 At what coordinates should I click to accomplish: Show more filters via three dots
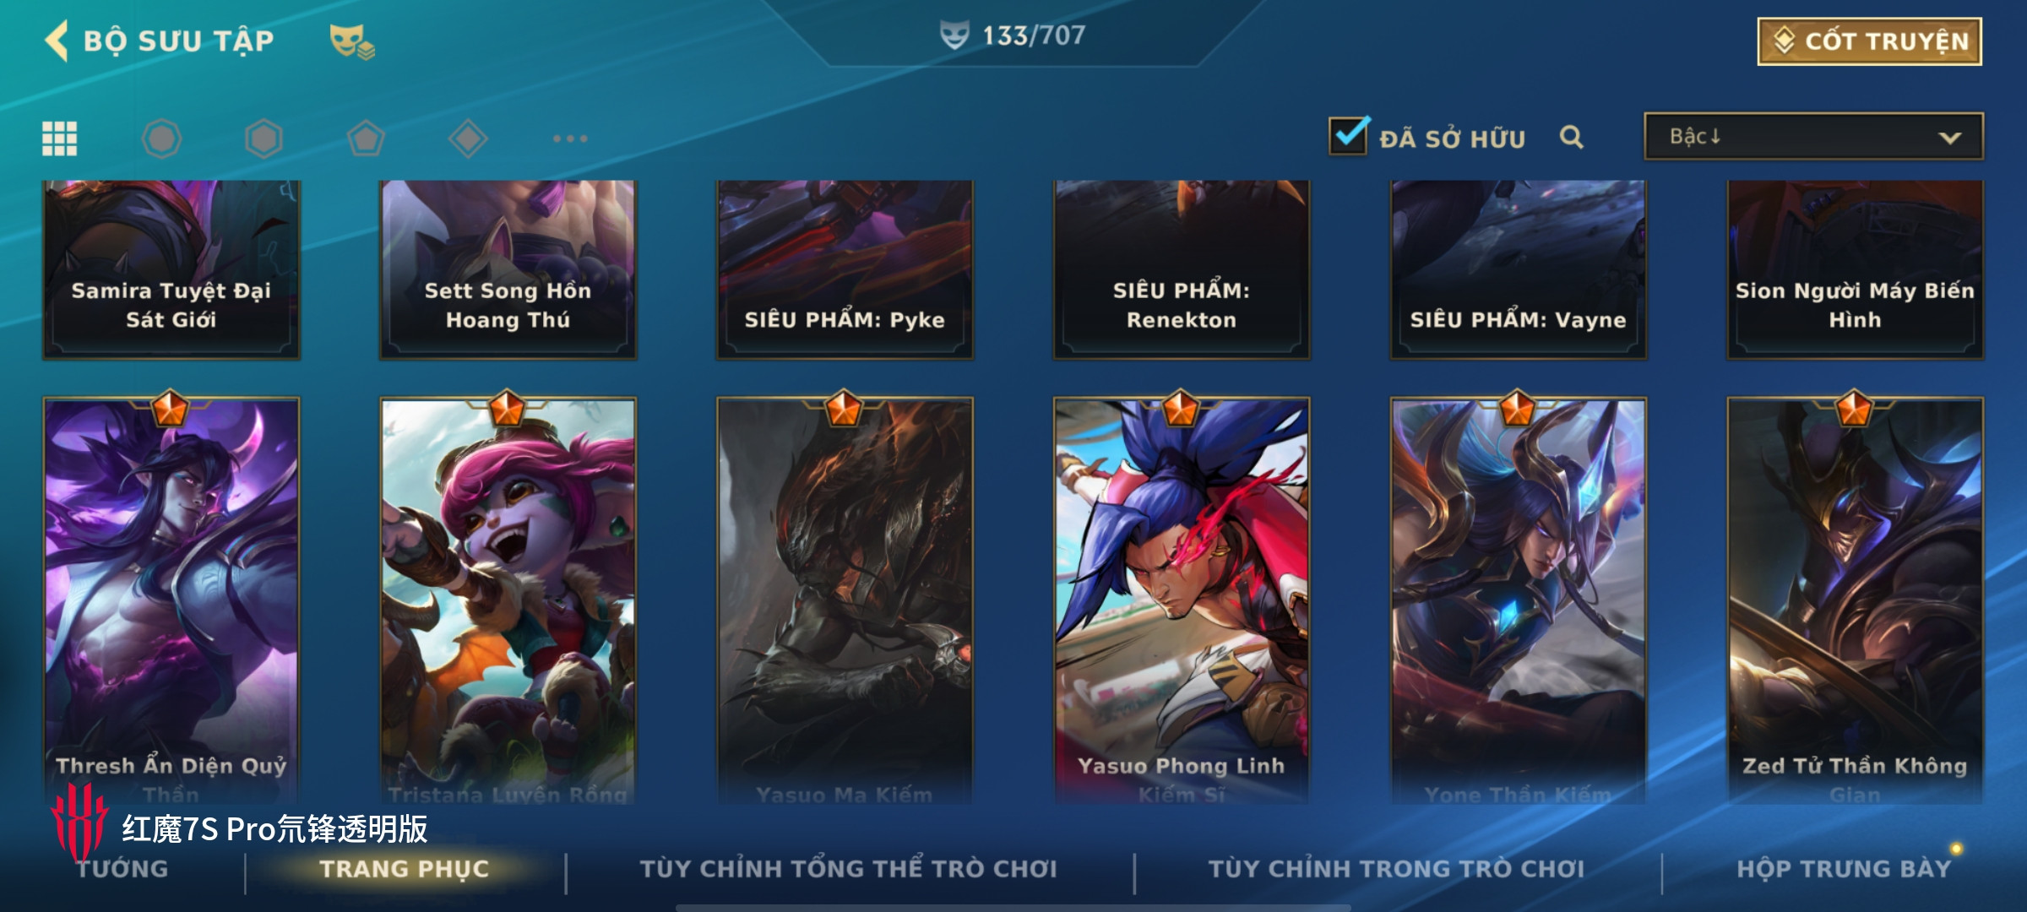pyautogui.click(x=570, y=138)
